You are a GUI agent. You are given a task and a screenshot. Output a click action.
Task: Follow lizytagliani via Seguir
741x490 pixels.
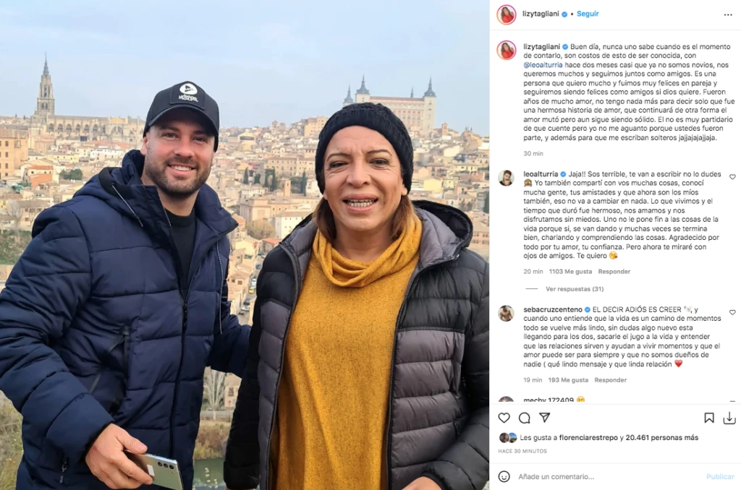(x=588, y=14)
